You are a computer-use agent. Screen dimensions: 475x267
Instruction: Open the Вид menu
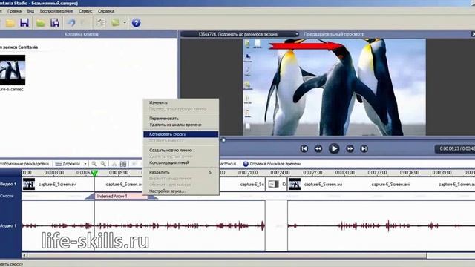pos(30,11)
